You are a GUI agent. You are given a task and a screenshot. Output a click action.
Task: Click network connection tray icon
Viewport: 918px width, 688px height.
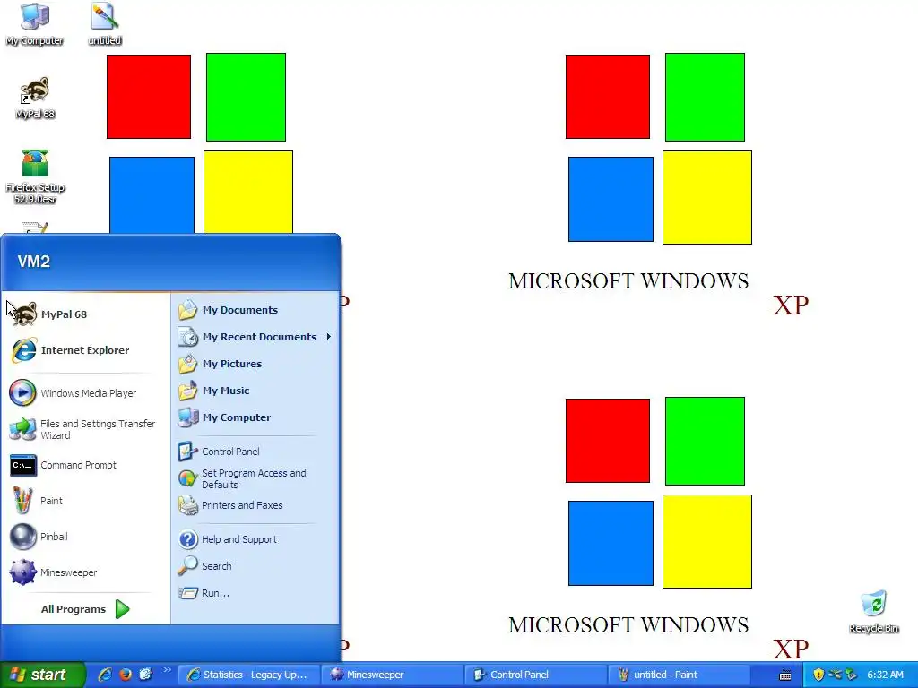[835, 675]
